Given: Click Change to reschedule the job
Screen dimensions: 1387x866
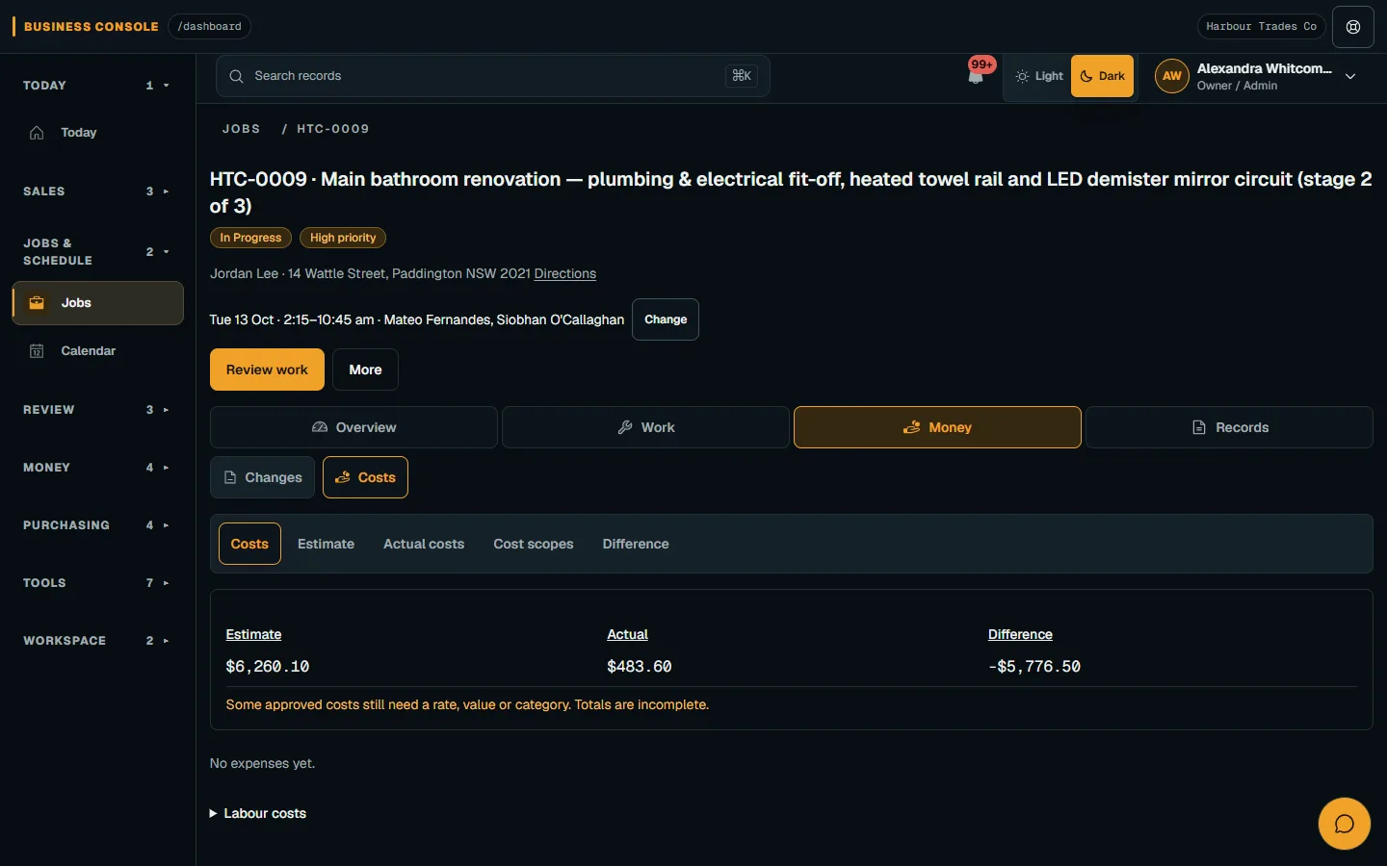Looking at the screenshot, I should [x=666, y=319].
